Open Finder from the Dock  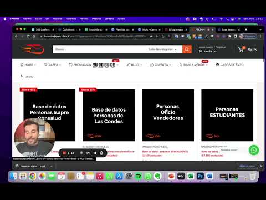pyautogui.click(x=13, y=176)
